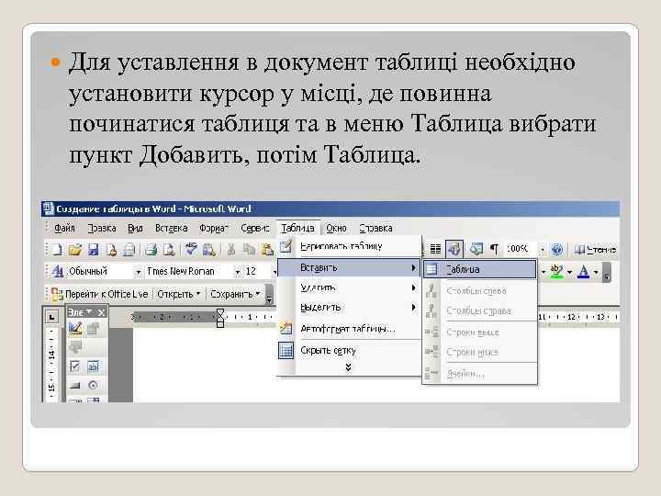This screenshot has width=661, height=496.
Task: Click the font size 12 field
Action: 255,271
